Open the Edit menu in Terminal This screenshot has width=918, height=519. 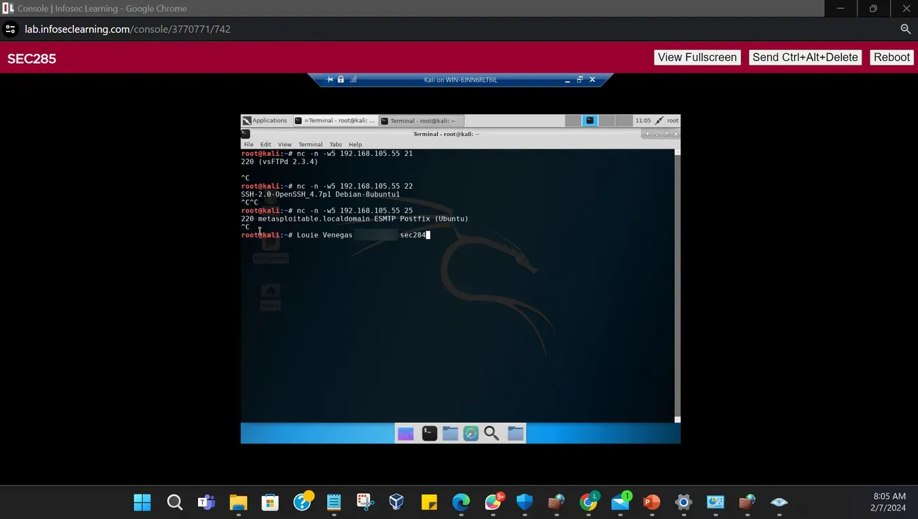pos(266,144)
